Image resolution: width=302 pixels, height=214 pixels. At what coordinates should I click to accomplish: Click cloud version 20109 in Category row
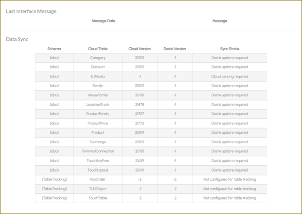[x=140, y=58]
